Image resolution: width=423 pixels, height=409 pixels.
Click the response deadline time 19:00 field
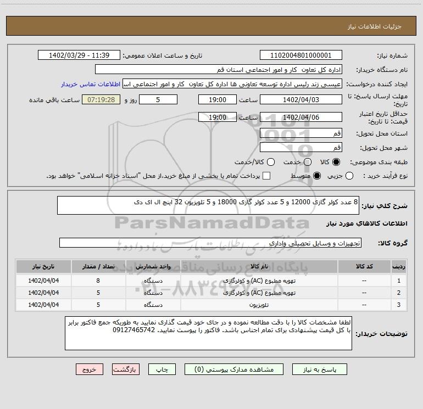(x=218, y=99)
